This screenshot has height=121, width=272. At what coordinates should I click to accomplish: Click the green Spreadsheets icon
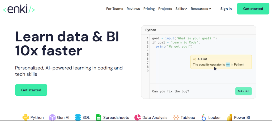tap(99, 117)
